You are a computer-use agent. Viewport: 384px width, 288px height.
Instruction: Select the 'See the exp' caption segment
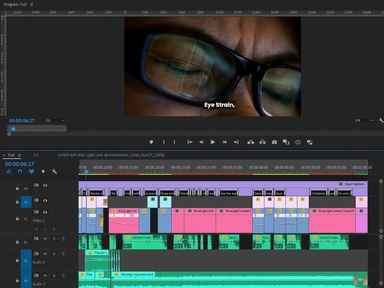point(228,193)
